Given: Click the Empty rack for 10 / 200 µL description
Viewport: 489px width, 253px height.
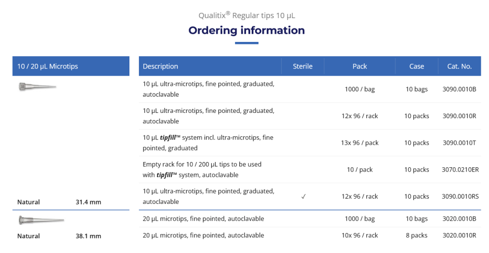Looking at the screenshot, I should 202,169.
